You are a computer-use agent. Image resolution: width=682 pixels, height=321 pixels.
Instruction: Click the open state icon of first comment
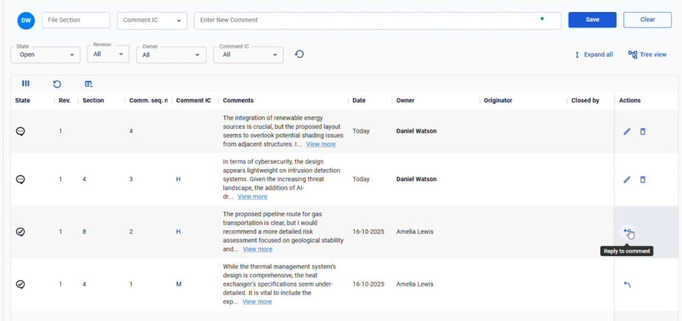(x=21, y=131)
